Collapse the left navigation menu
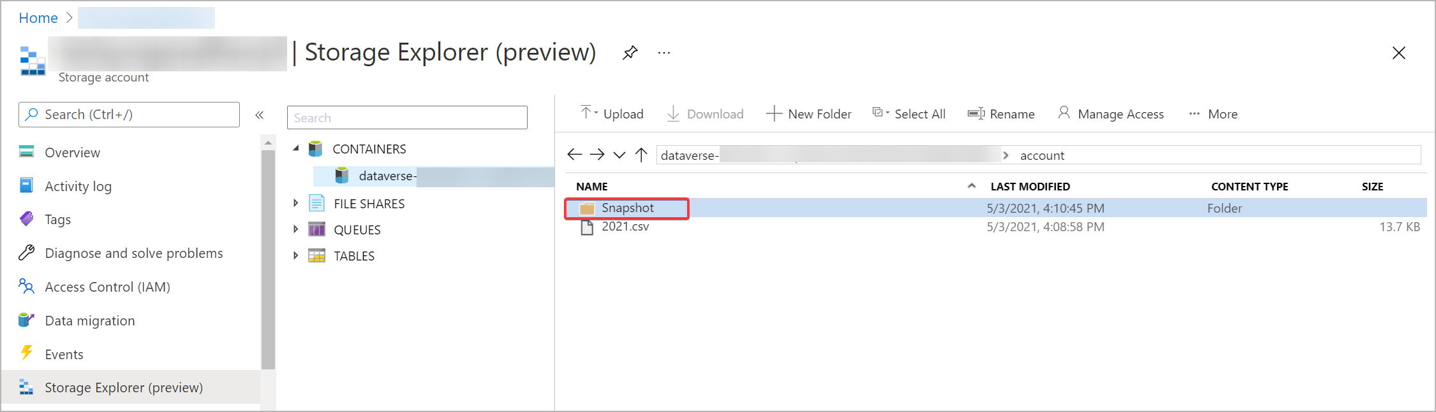 click(x=260, y=115)
